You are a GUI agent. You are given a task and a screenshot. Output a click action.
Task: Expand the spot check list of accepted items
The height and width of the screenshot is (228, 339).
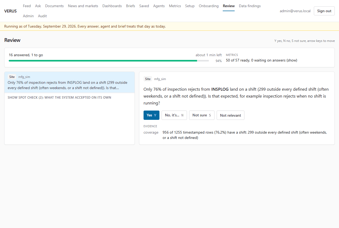59,97
